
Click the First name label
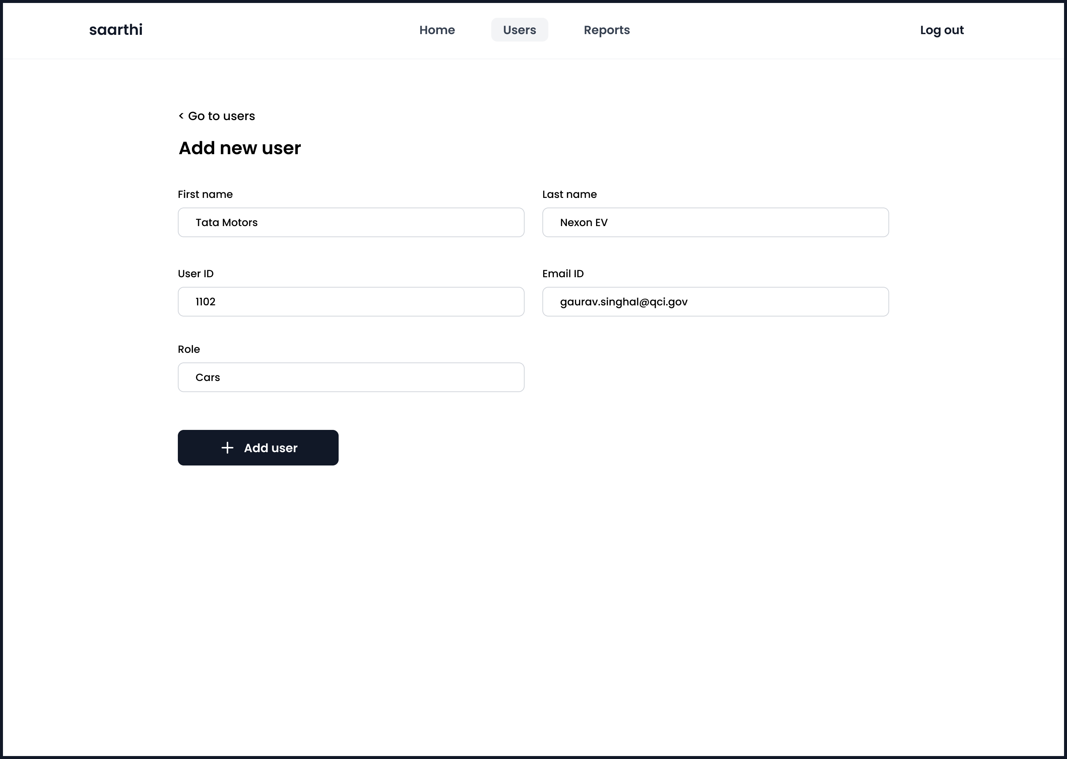coord(205,195)
